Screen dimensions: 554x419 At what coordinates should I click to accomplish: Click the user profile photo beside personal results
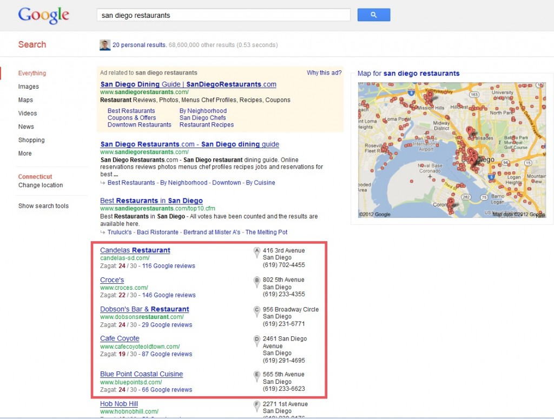(105, 45)
